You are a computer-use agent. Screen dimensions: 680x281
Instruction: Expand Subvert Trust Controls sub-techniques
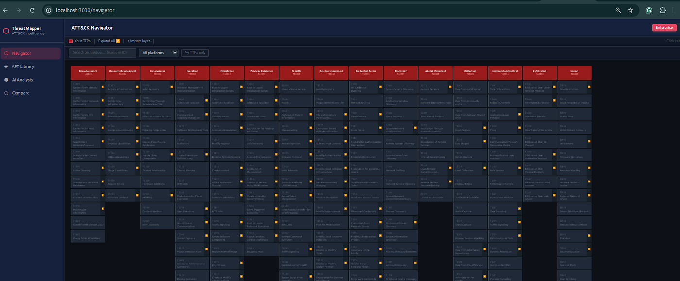[346, 141]
